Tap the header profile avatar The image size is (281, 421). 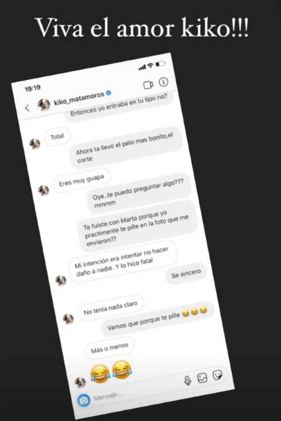[x=43, y=105]
